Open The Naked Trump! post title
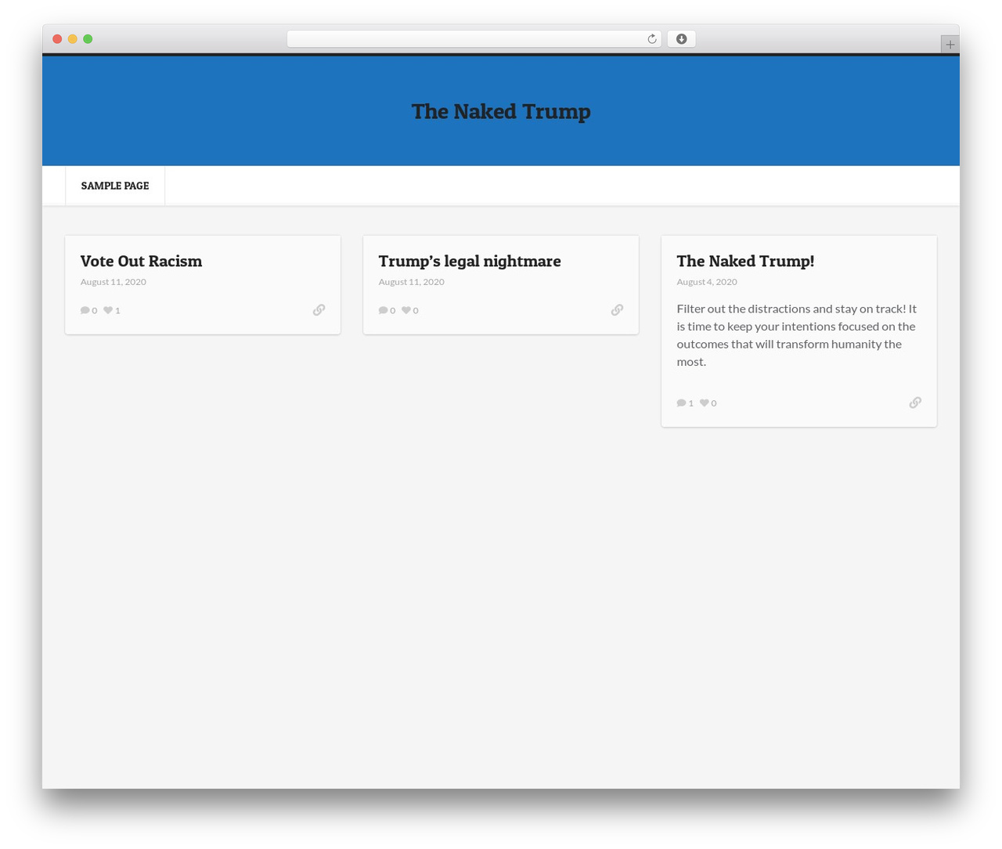Viewport: 1002px width, 849px height. point(745,261)
